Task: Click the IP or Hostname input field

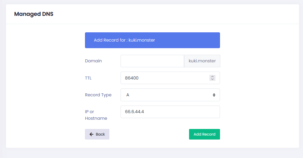Action: pos(170,112)
